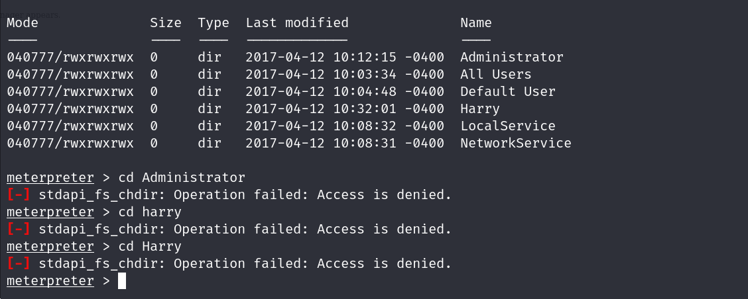
Task: Select Administrator in the directory listing
Action: click(x=511, y=58)
